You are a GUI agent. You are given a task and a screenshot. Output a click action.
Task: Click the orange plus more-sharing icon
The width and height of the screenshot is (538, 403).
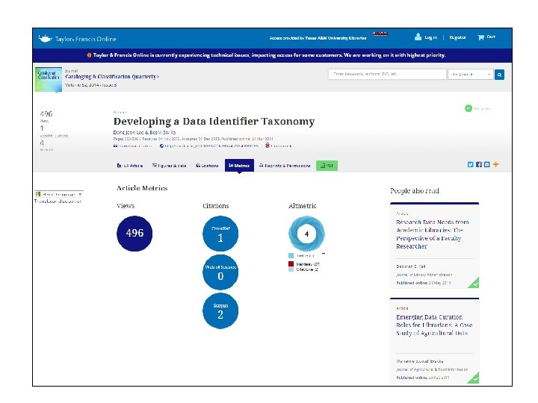[496, 164]
